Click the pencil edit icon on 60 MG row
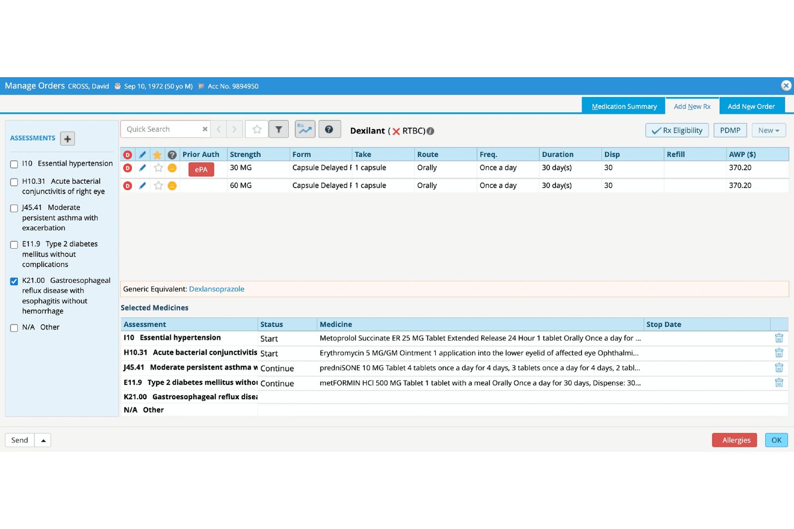Screen dimensions: 794x529 [142, 185]
